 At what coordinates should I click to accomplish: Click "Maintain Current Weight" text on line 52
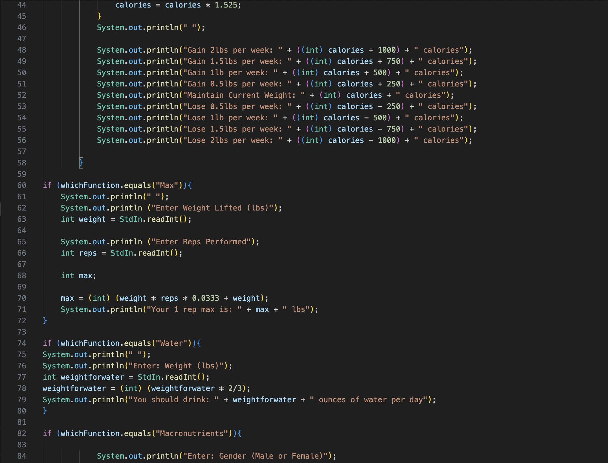[x=240, y=95]
